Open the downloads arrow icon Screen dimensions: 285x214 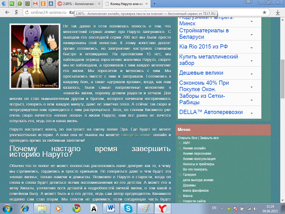tap(277, 12)
